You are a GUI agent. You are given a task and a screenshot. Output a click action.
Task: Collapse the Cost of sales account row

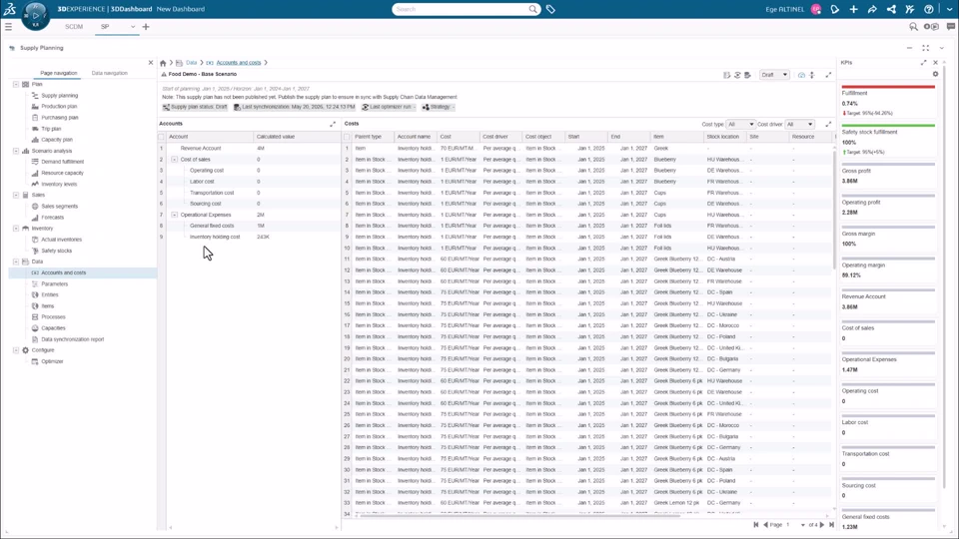click(174, 160)
